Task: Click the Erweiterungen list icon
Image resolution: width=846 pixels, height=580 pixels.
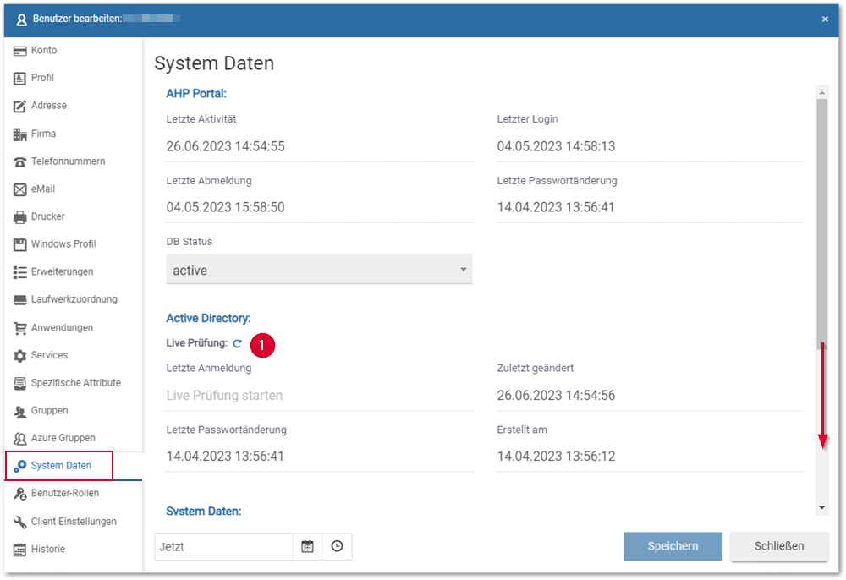Action: coord(20,272)
